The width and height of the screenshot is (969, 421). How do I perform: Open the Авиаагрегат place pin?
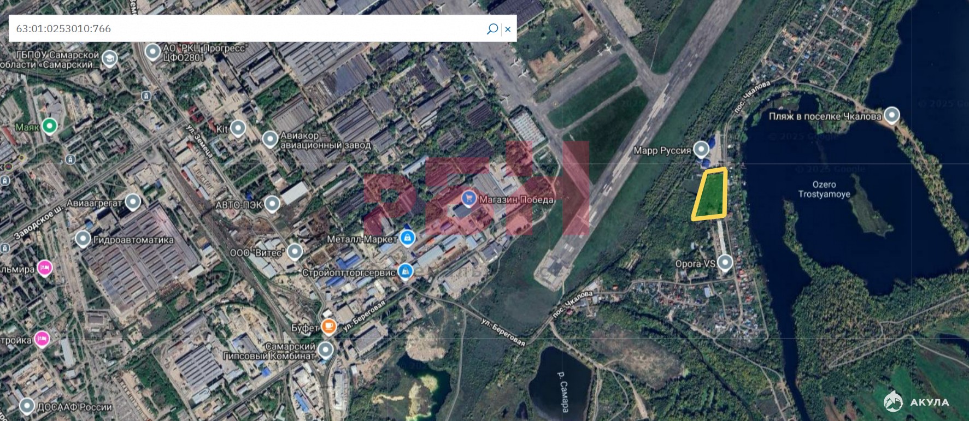pos(133,202)
